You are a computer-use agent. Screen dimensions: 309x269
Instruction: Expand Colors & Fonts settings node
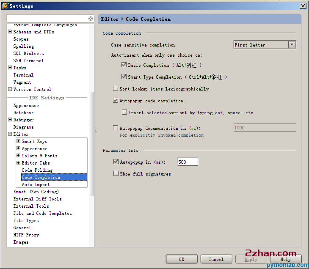[x=19, y=156]
